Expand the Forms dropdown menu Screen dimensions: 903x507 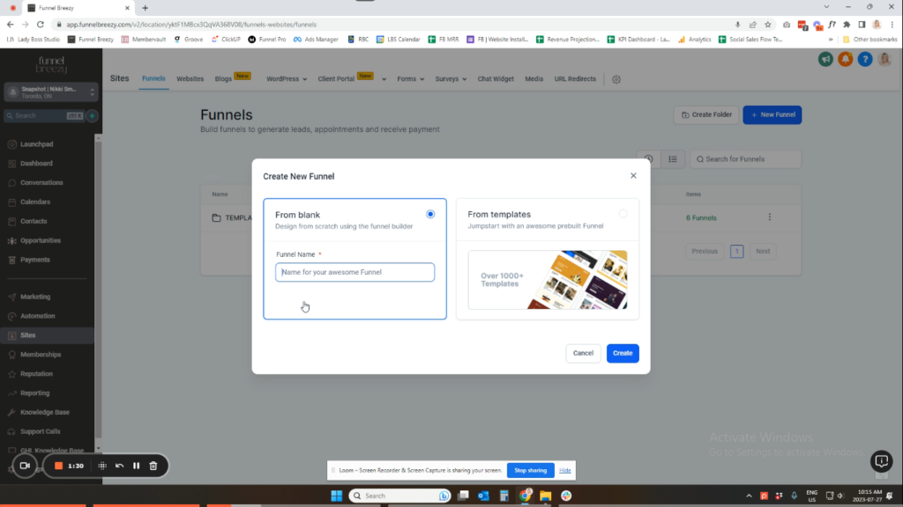(410, 79)
